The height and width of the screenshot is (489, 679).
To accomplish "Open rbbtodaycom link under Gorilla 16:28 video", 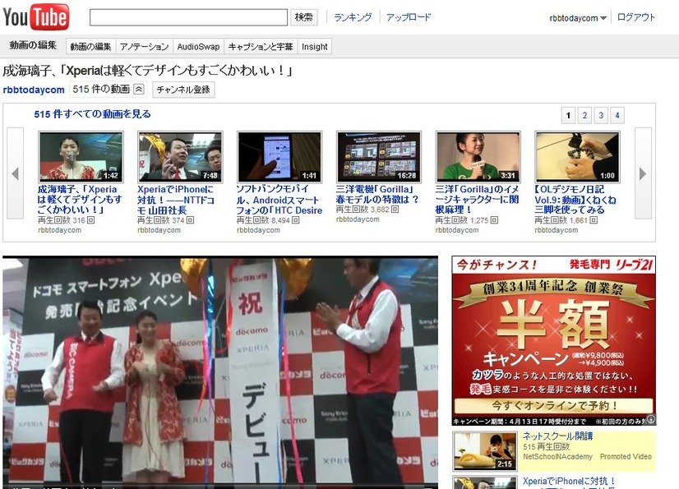I will [x=358, y=219].
